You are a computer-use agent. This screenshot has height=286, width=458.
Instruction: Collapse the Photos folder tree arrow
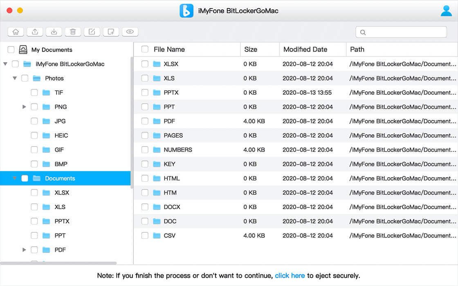[15, 78]
